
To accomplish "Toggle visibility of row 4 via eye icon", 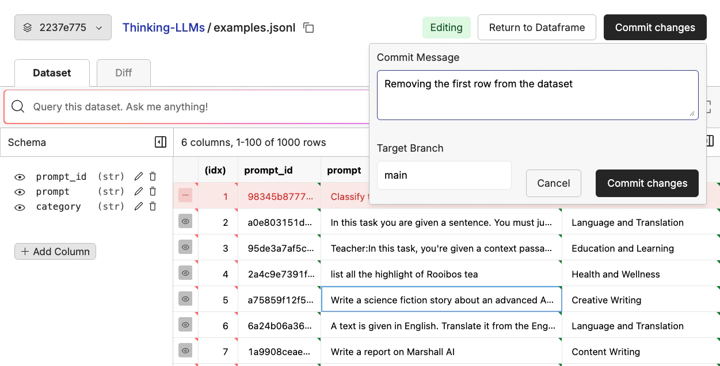I will click(x=185, y=273).
